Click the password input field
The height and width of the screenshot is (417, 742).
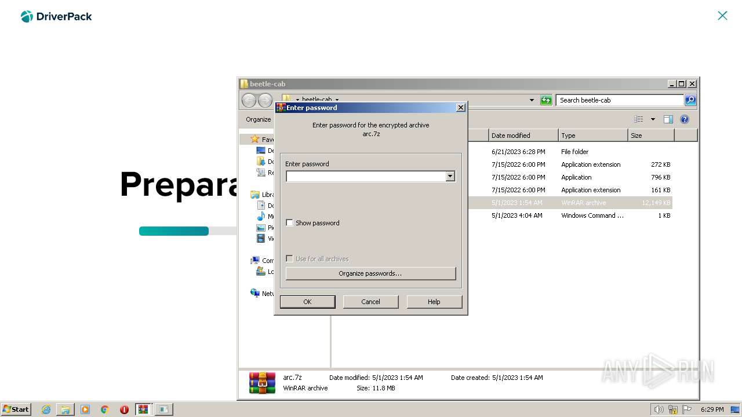[x=366, y=176]
